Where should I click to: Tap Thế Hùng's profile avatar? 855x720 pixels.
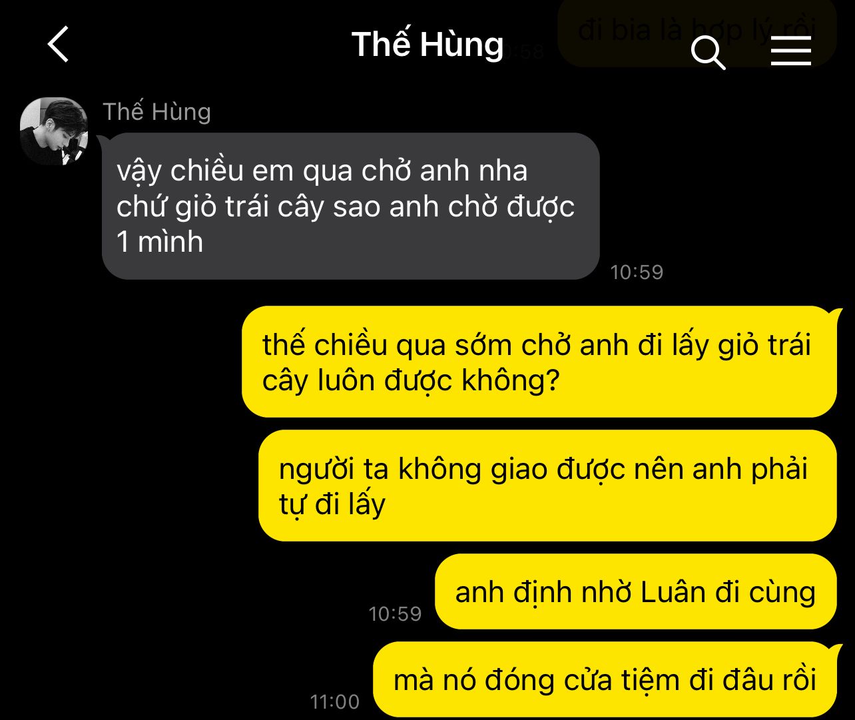54,131
